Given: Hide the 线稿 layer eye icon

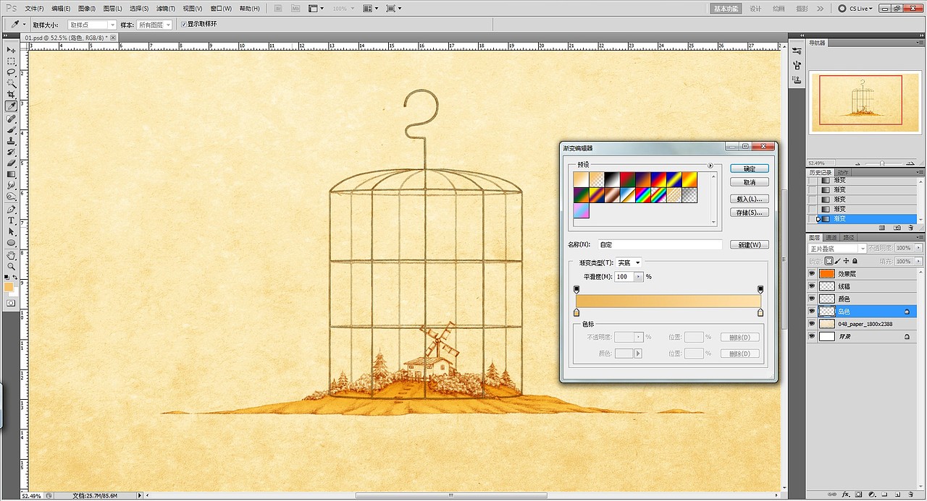Looking at the screenshot, I should click(x=812, y=286).
